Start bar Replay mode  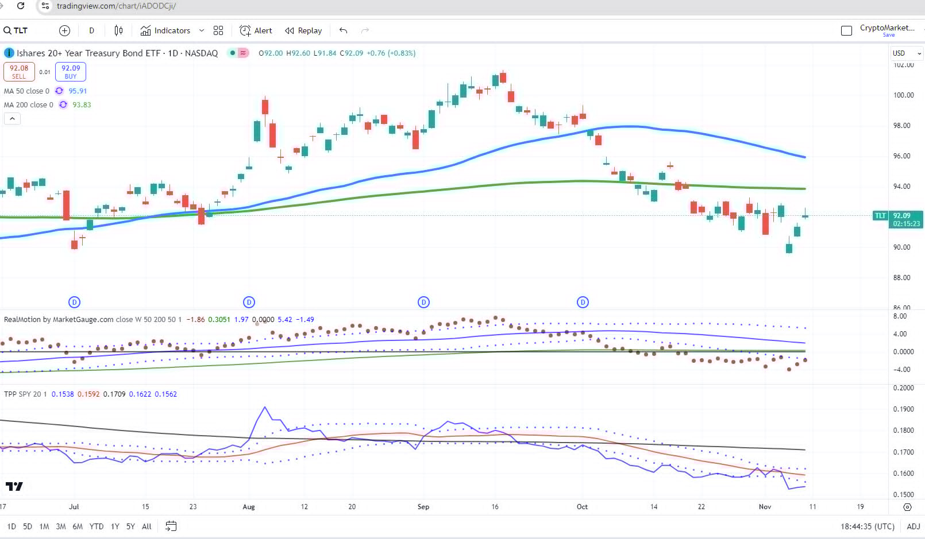pos(303,30)
